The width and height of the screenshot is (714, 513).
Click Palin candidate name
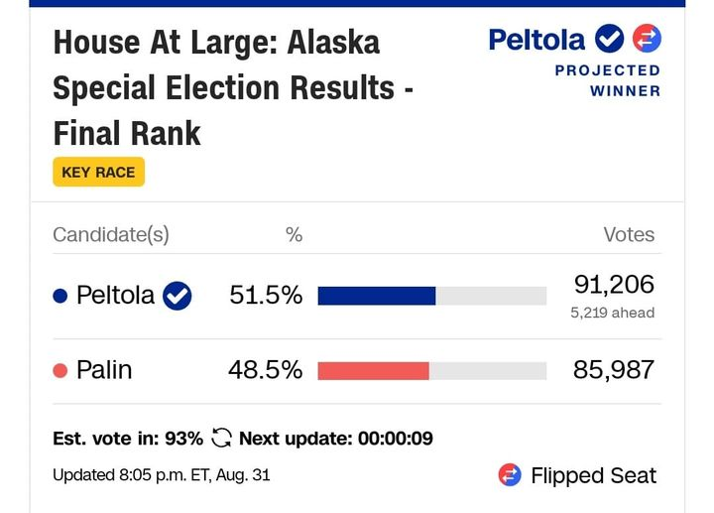click(x=104, y=370)
